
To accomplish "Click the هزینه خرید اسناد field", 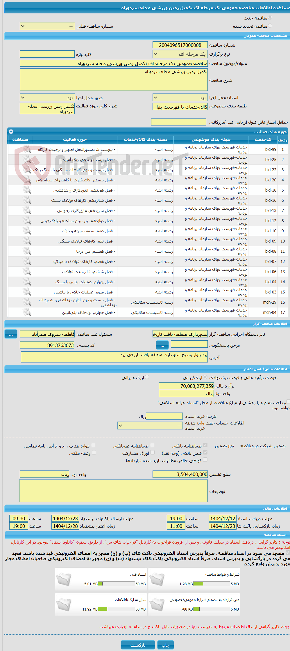I will tap(164, 416).
